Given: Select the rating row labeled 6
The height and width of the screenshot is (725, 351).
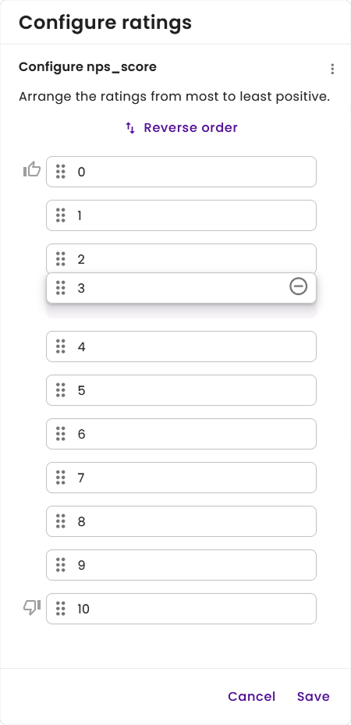Looking at the screenshot, I should [x=181, y=434].
